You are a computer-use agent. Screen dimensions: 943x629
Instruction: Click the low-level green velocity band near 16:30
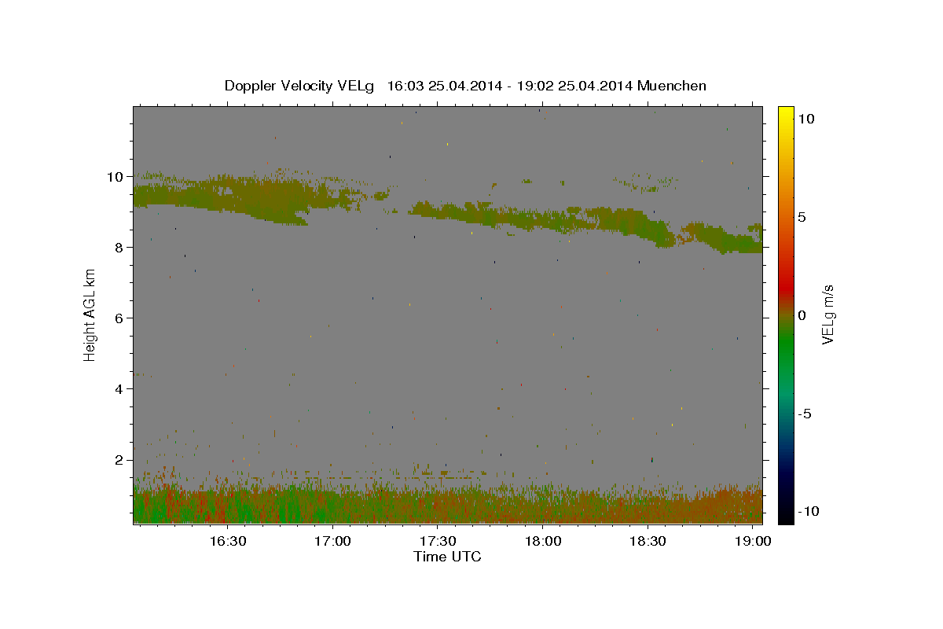pyautogui.click(x=227, y=507)
